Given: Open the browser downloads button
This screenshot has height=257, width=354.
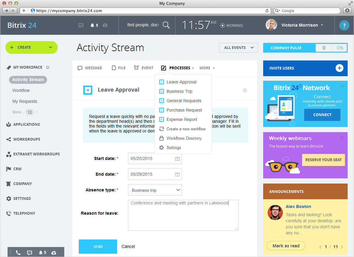Looking at the screenshot, I should click(x=347, y=11).
